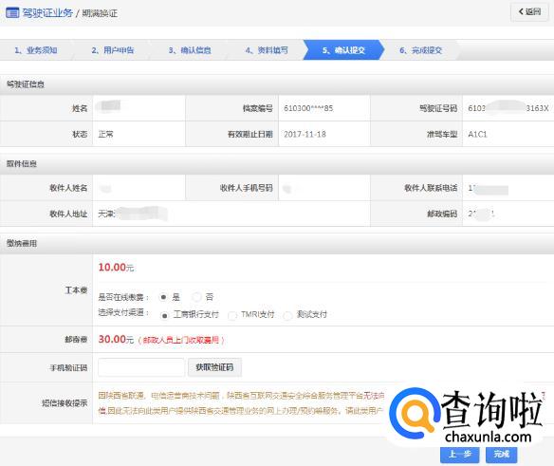554x466 pixels.
Task: Click the chaxunla.com watermark text
Action: point(489,437)
